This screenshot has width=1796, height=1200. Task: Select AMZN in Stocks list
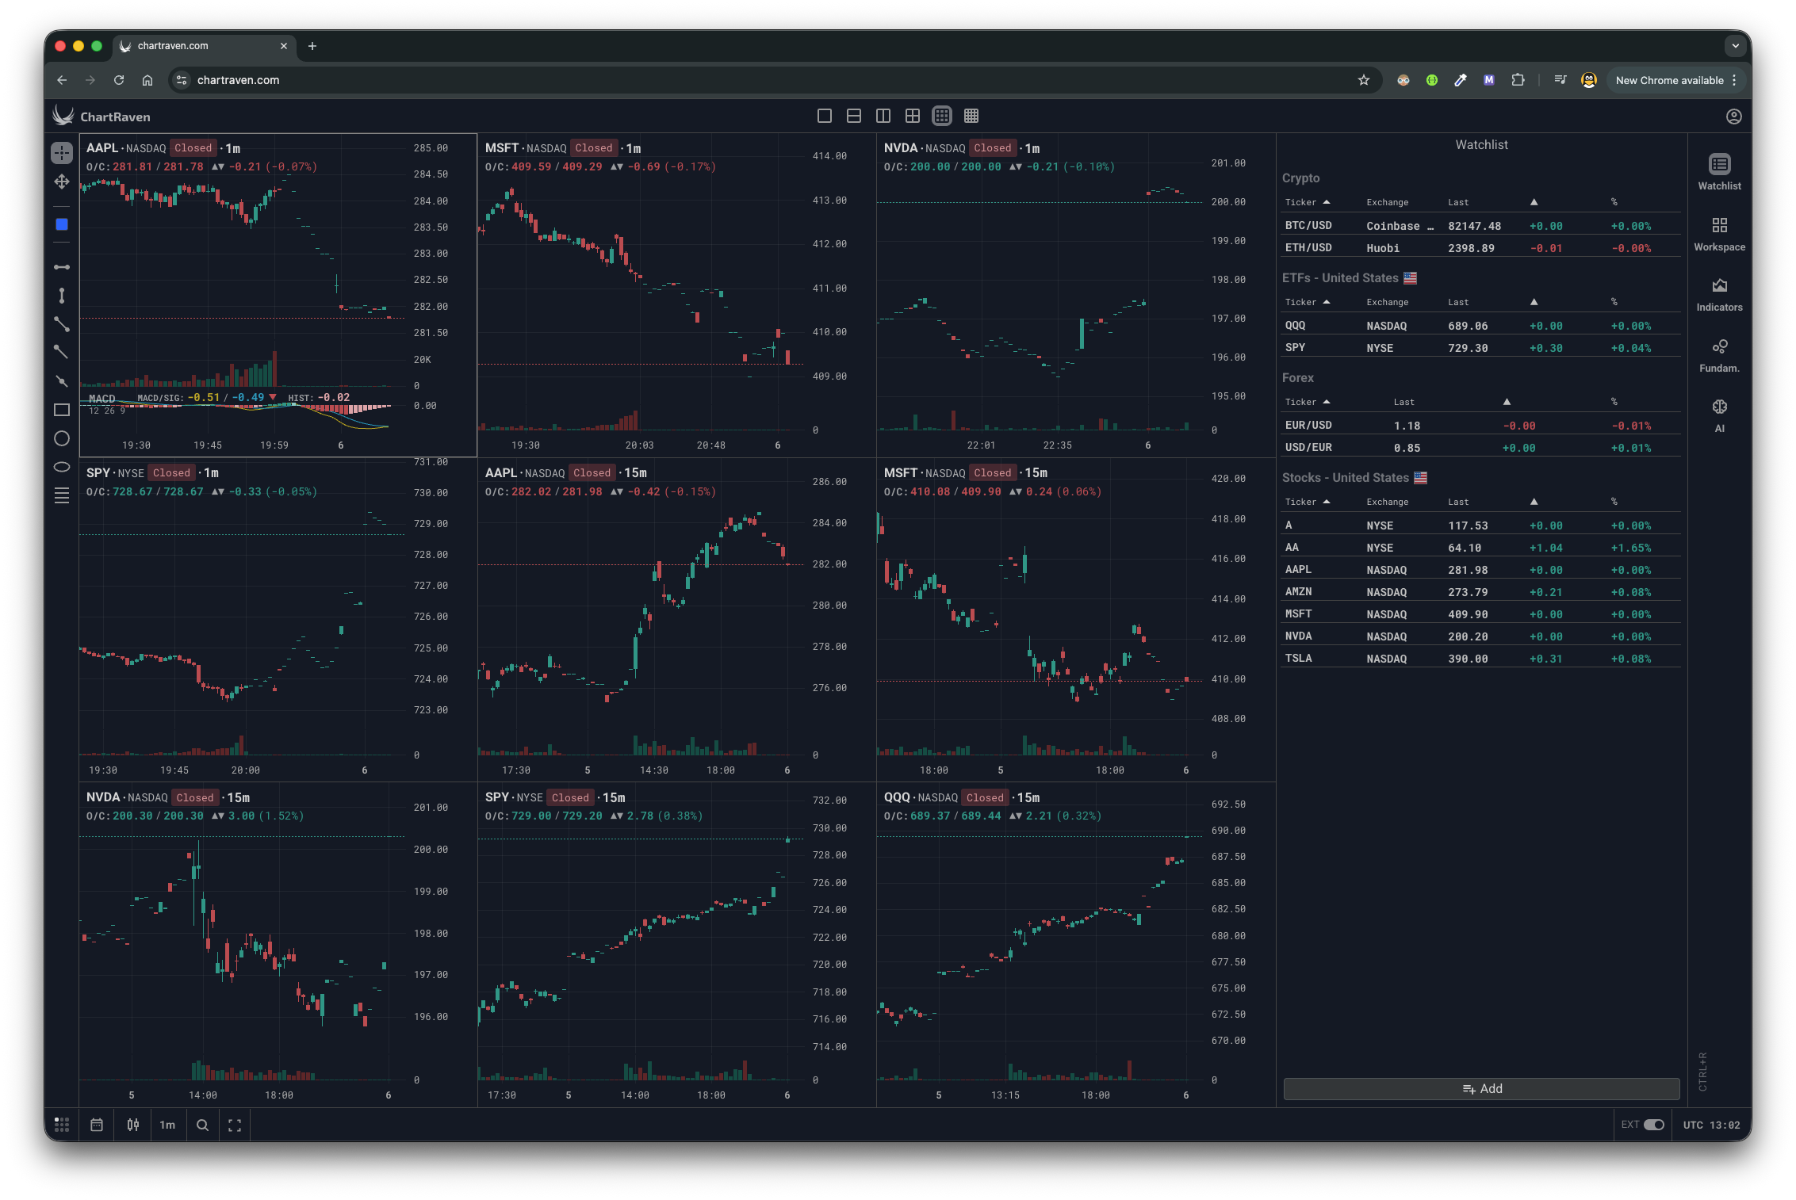point(1481,592)
